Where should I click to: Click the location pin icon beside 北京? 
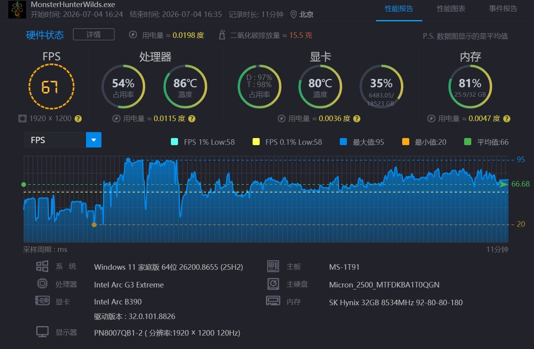(293, 15)
